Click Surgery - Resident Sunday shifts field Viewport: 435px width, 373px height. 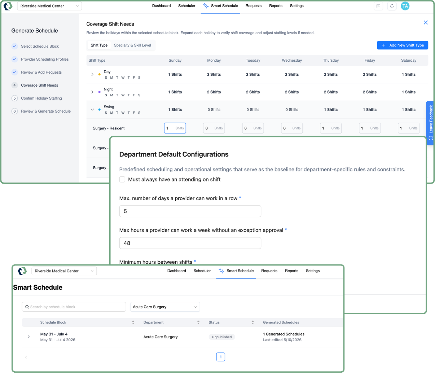tap(175, 128)
